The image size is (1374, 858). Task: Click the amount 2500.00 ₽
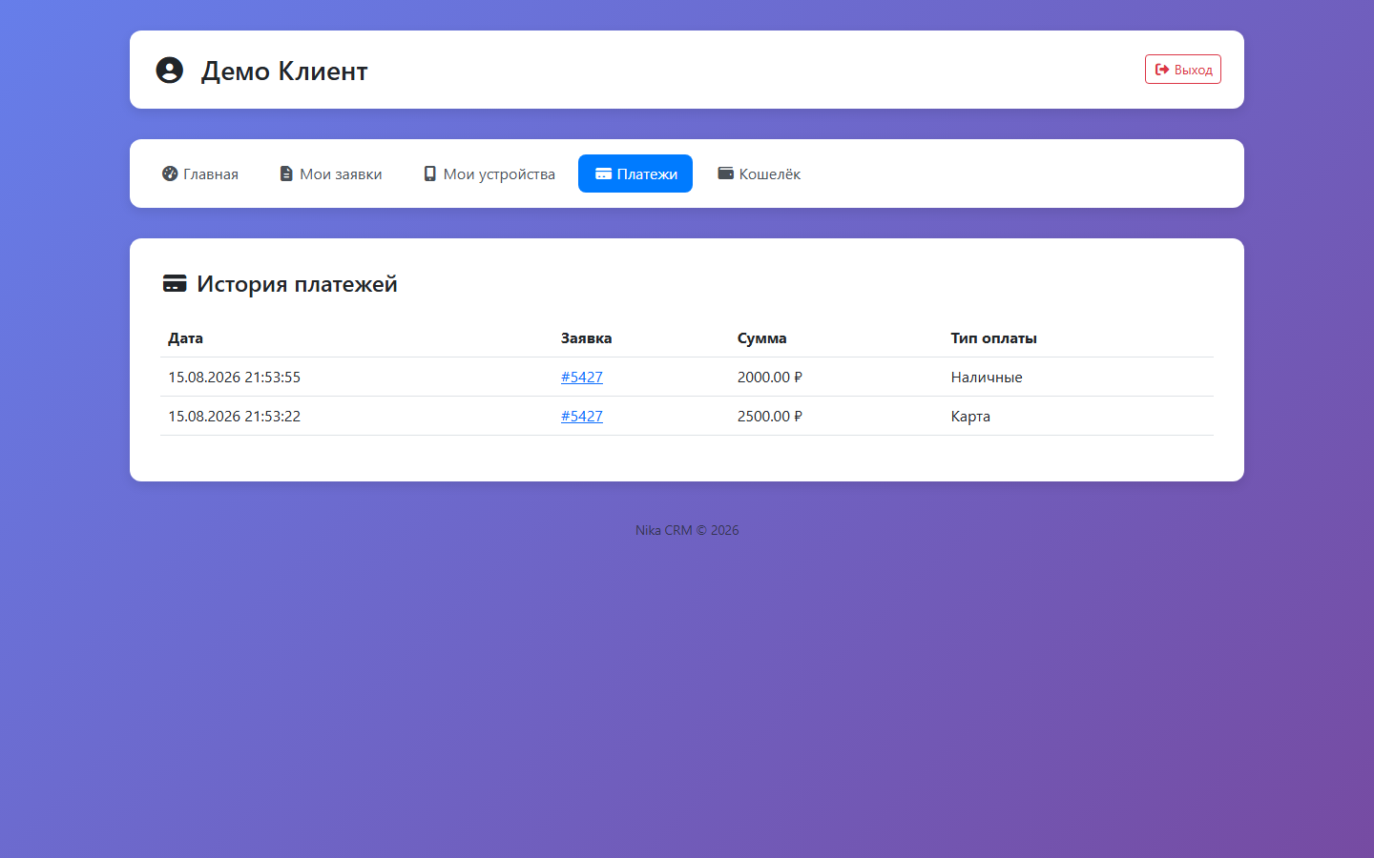click(x=770, y=416)
